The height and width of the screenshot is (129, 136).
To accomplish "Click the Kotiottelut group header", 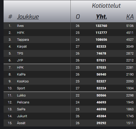I will (x=106, y=6).
